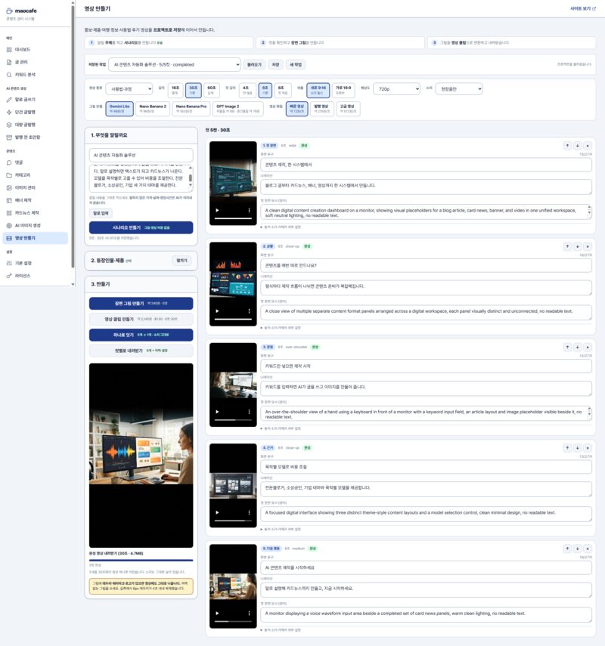Click the maocafe coffee cup logo
This screenshot has width=605, height=646.
(x=9, y=11)
